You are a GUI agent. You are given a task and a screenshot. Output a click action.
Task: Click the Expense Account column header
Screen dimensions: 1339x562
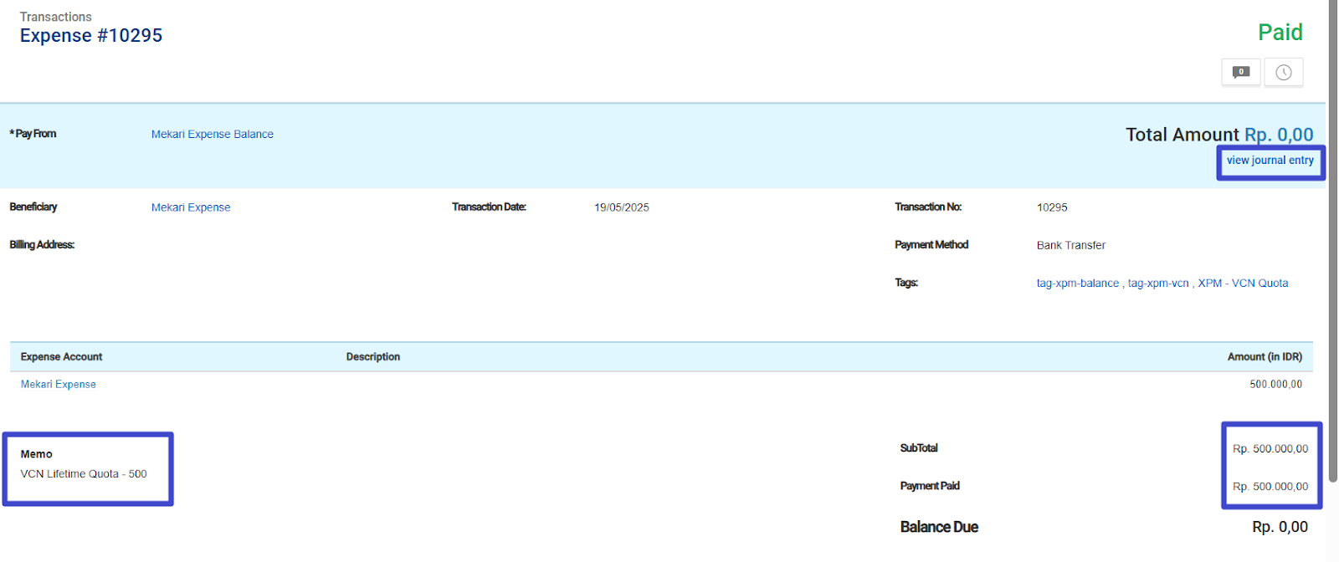[x=61, y=357]
